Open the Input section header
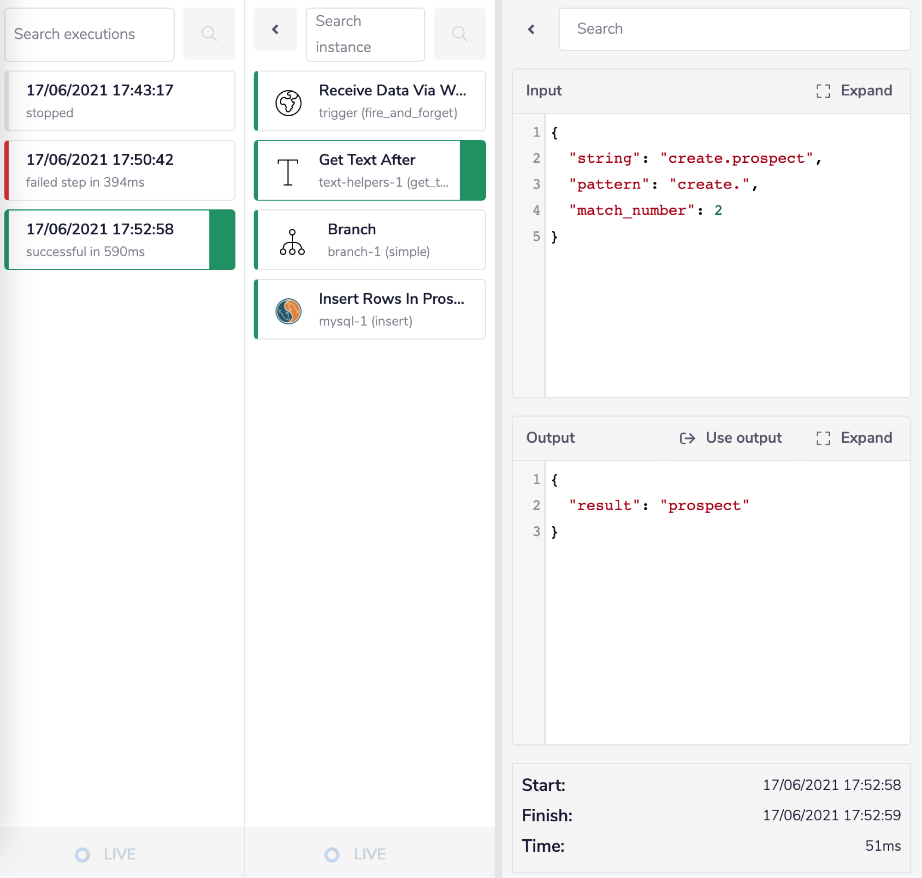Screen dimensions: 922x878 click(544, 90)
